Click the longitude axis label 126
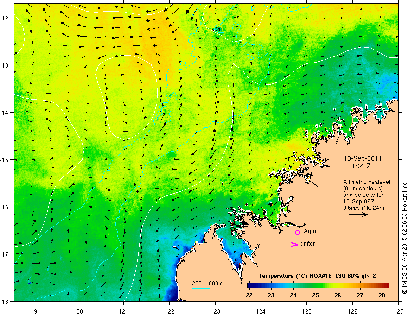This screenshot has width=408, height=315. tap(352, 311)
